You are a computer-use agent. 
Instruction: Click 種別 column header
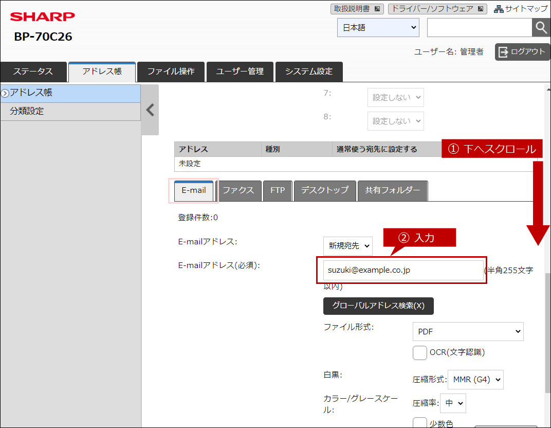click(x=297, y=150)
